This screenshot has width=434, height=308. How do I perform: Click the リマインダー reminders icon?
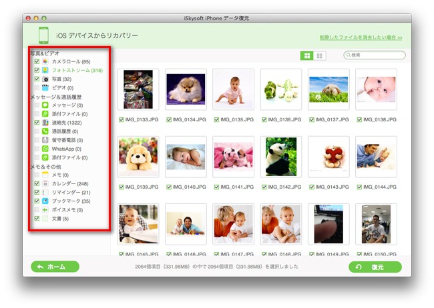point(45,192)
